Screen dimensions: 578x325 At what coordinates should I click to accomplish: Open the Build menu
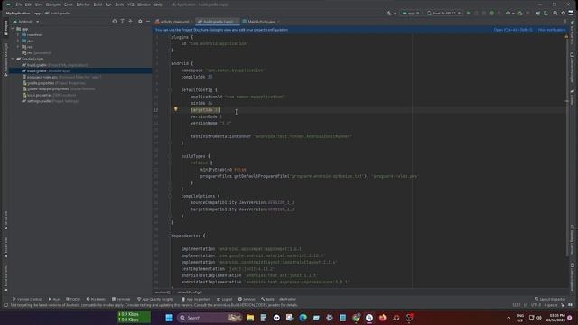point(98,5)
